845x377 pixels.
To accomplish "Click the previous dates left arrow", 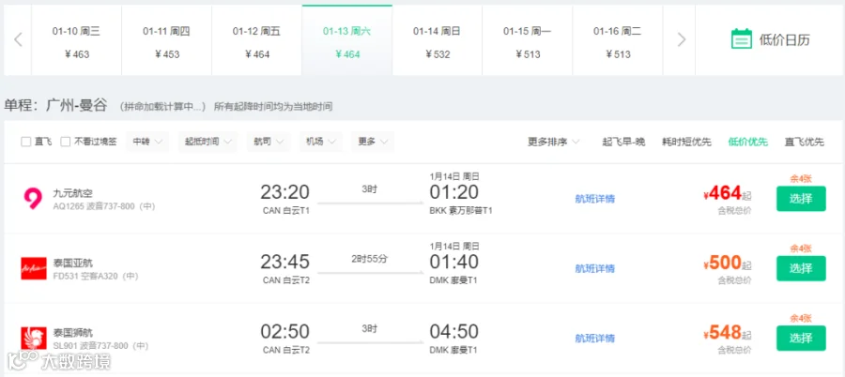I will [x=19, y=39].
